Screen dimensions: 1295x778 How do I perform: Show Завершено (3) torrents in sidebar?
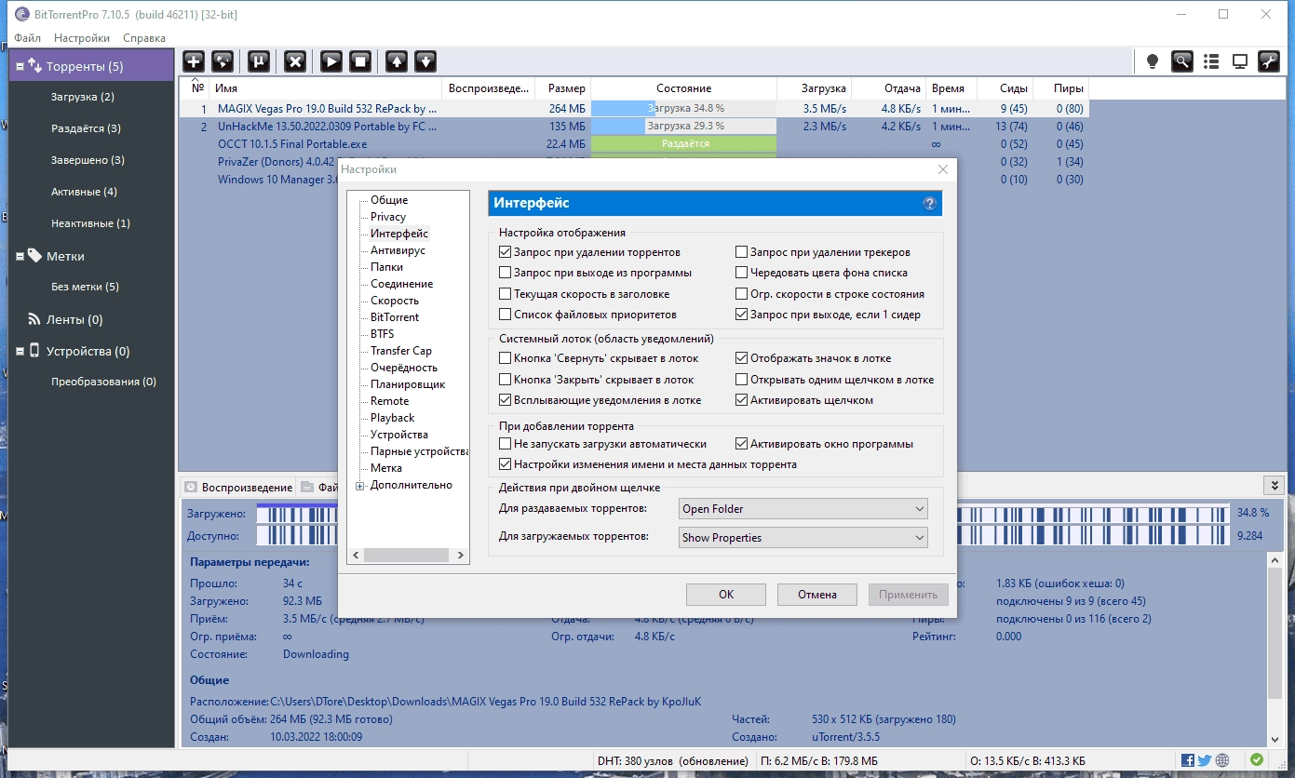coord(88,160)
